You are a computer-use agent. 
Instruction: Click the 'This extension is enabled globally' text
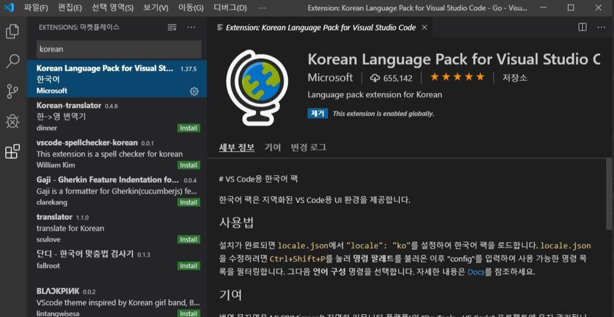[383, 114]
